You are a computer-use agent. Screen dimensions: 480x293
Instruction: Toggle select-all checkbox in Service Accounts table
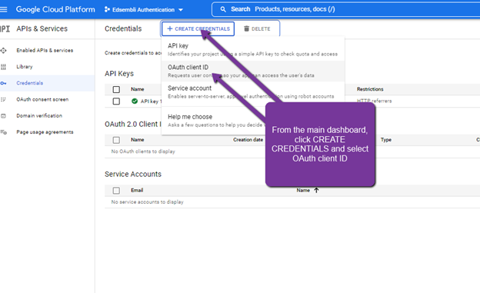pyautogui.click(x=116, y=191)
